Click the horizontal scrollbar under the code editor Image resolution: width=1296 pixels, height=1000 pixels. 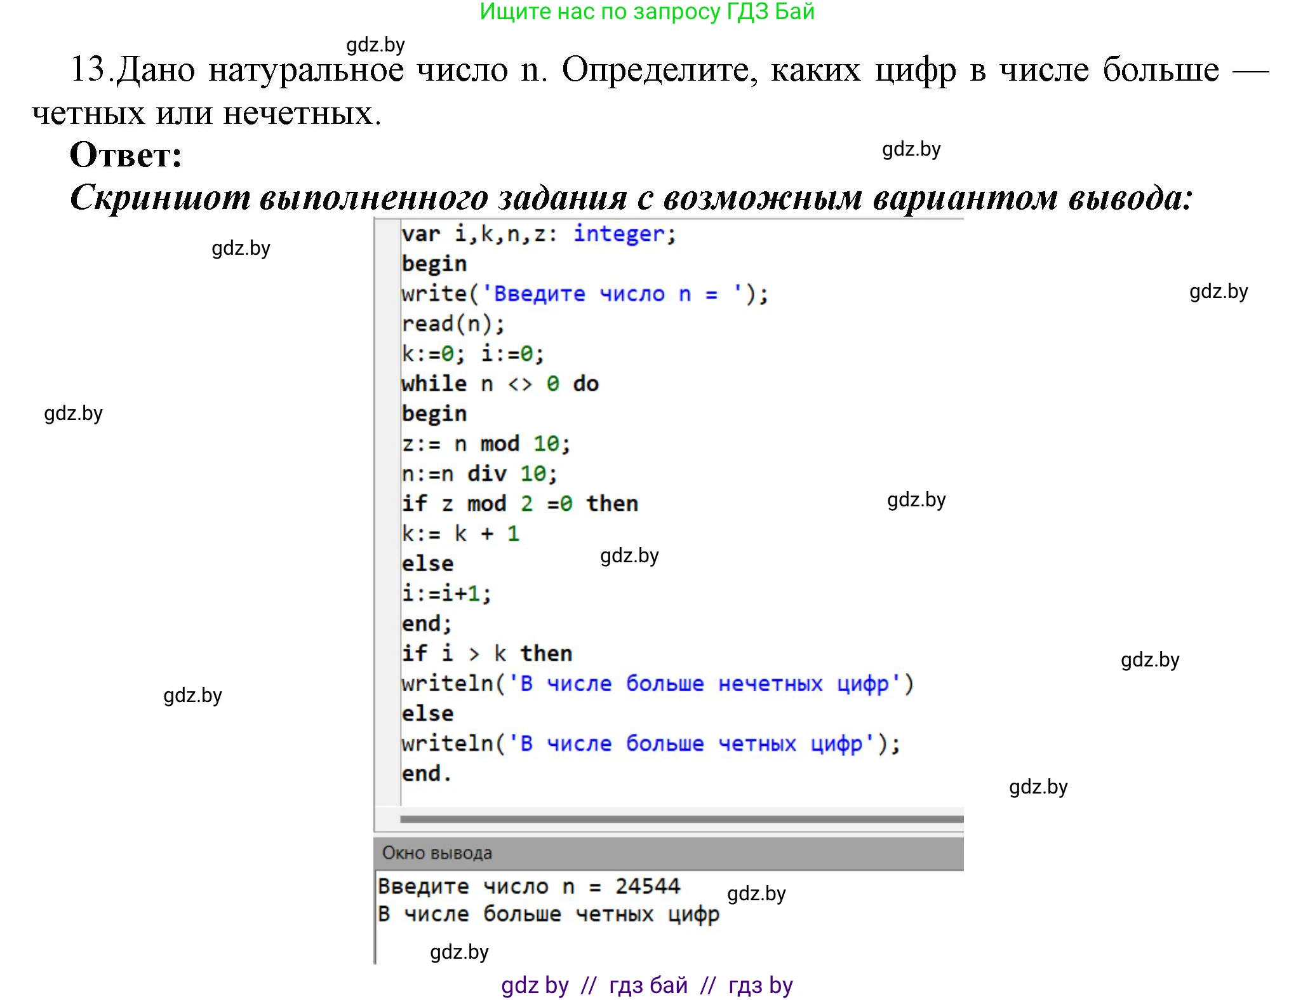click(x=681, y=819)
